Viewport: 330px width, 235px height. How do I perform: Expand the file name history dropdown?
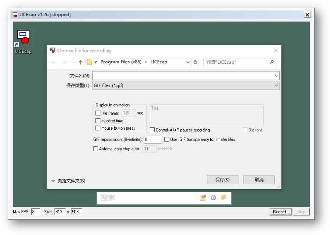[x=276, y=76]
